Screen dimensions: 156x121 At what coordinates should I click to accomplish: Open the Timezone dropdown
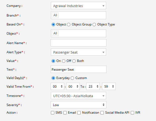pos(79,96)
